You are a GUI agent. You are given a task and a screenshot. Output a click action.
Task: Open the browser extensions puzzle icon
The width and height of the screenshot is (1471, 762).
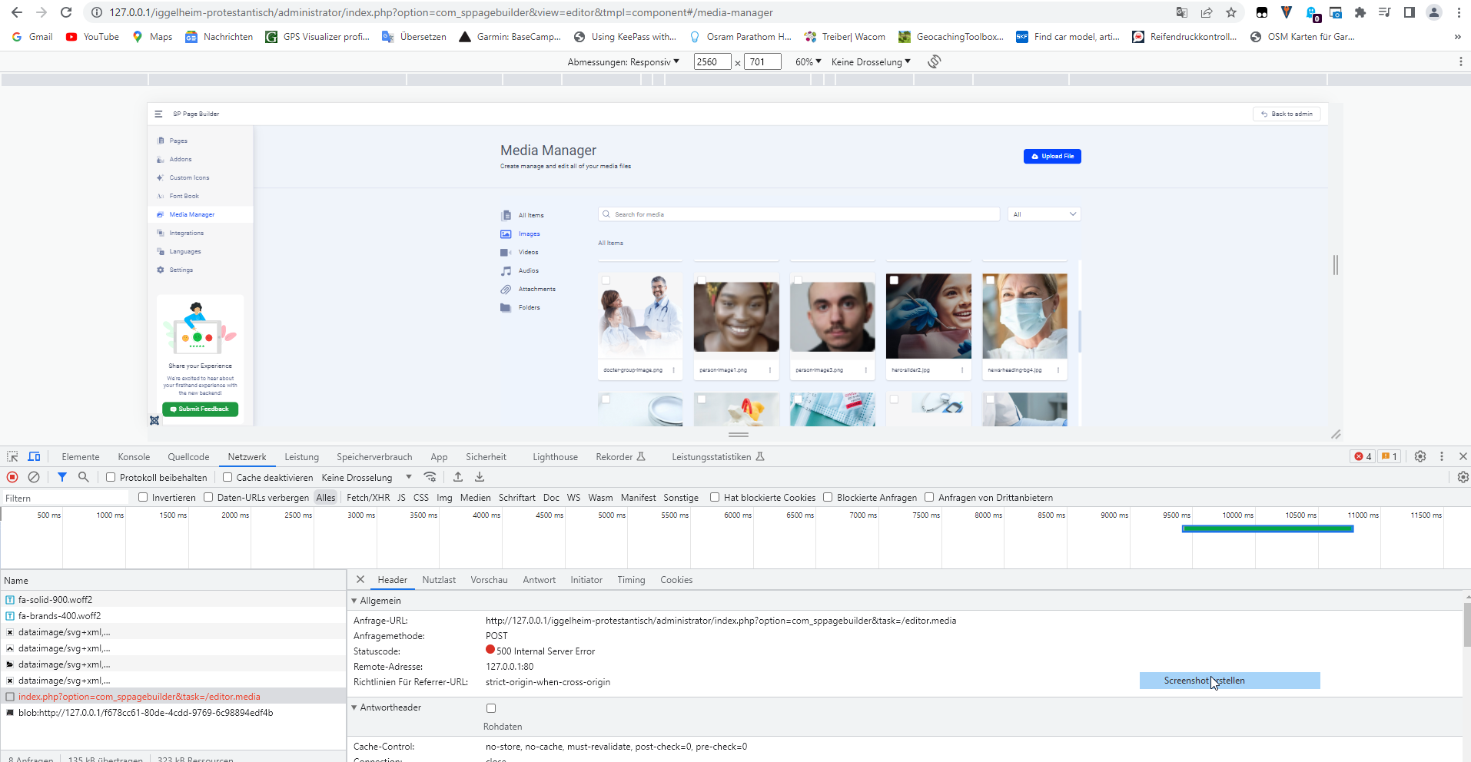click(x=1360, y=12)
